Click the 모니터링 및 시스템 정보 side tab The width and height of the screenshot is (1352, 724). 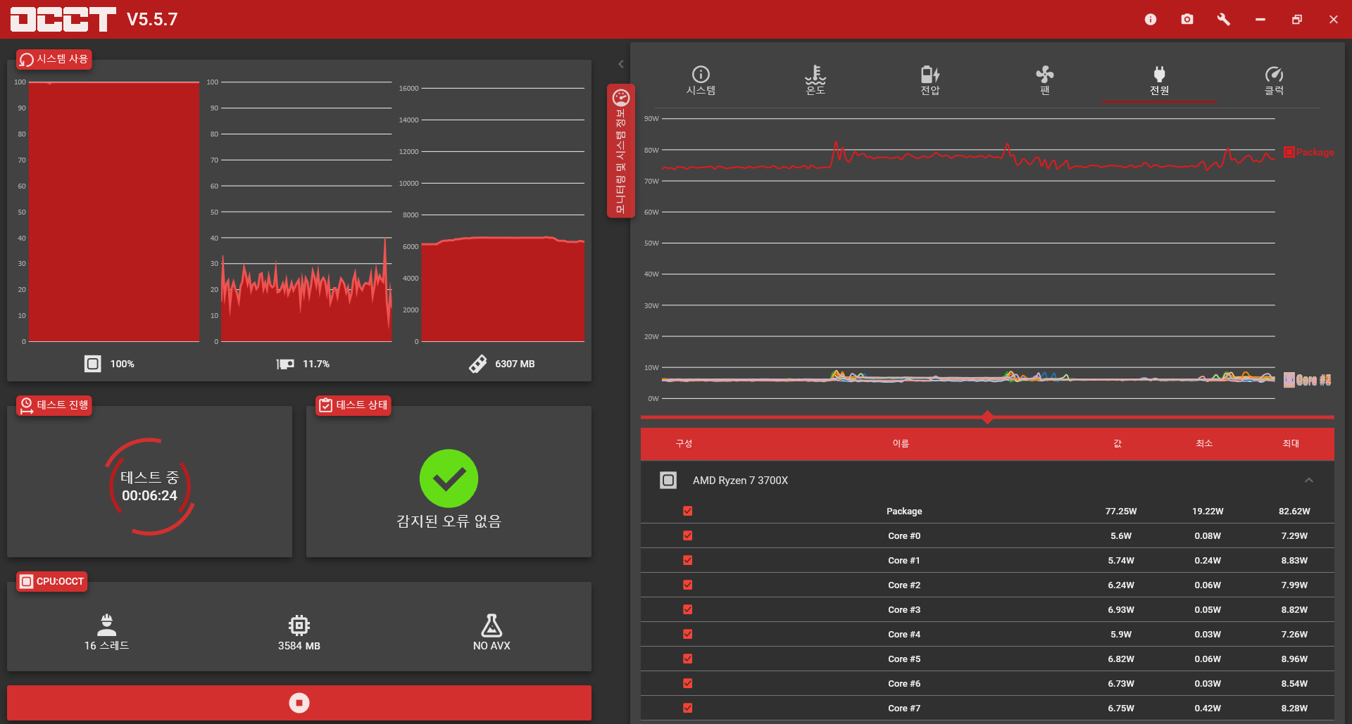click(x=620, y=151)
